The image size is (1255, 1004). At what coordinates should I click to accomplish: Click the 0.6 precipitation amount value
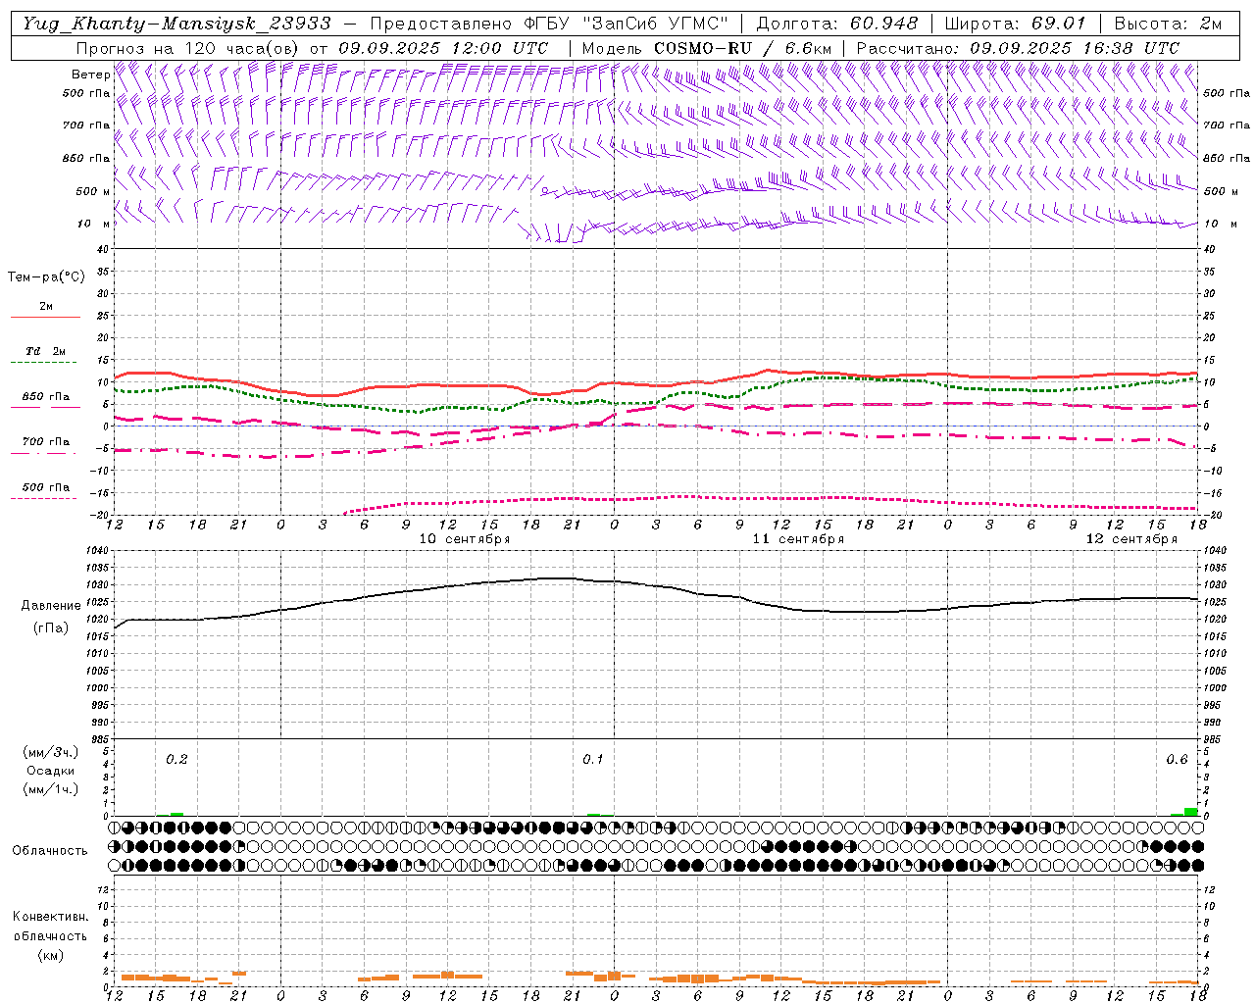tap(1177, 760)
